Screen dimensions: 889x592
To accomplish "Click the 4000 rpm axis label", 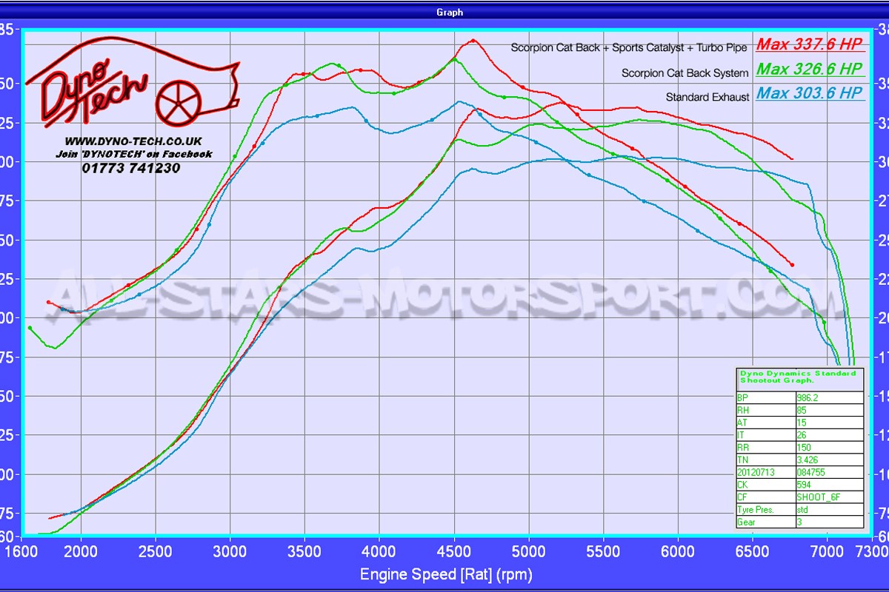I will (379, 551).
